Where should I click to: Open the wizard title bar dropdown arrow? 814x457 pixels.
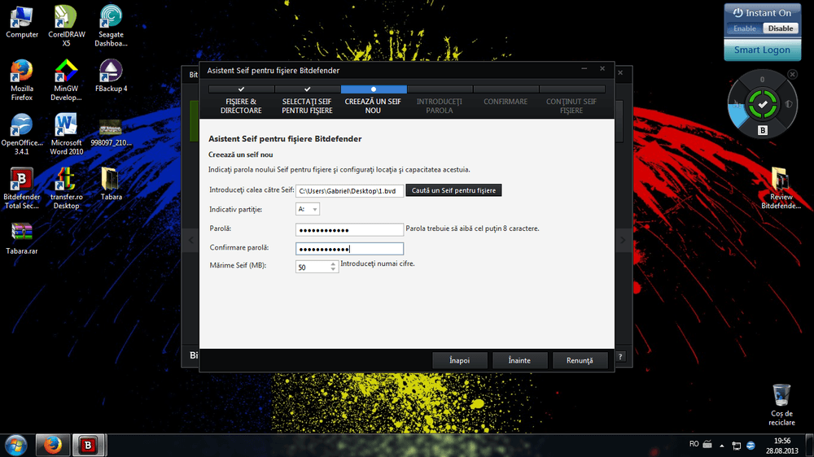pyautogui.click(x=584, y=70)
